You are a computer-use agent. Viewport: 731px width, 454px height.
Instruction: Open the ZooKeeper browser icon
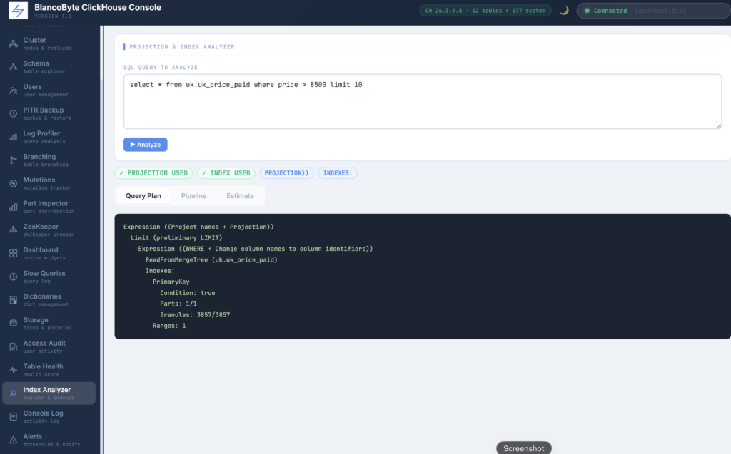click(13, 230)
